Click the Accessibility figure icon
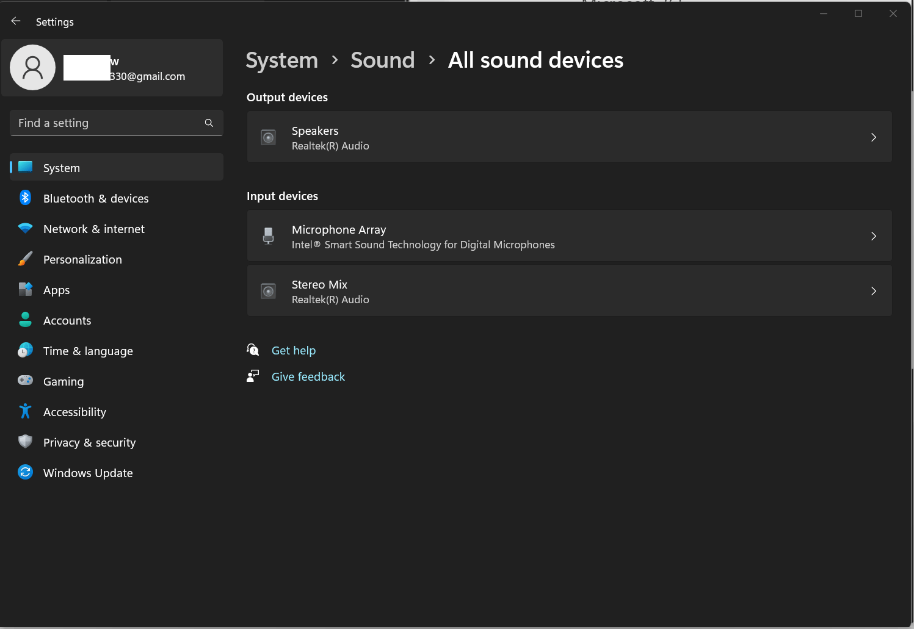The width and height of the screenshot is (914, 629). coord(25,411)
